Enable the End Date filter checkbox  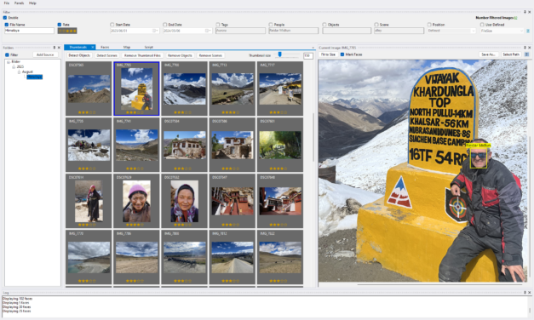point(165,25)
